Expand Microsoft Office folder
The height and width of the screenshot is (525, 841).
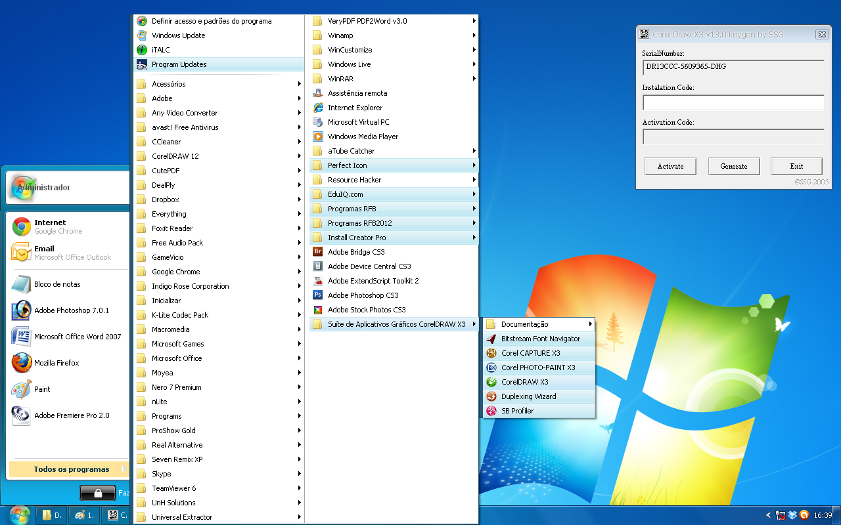(219, 358)
